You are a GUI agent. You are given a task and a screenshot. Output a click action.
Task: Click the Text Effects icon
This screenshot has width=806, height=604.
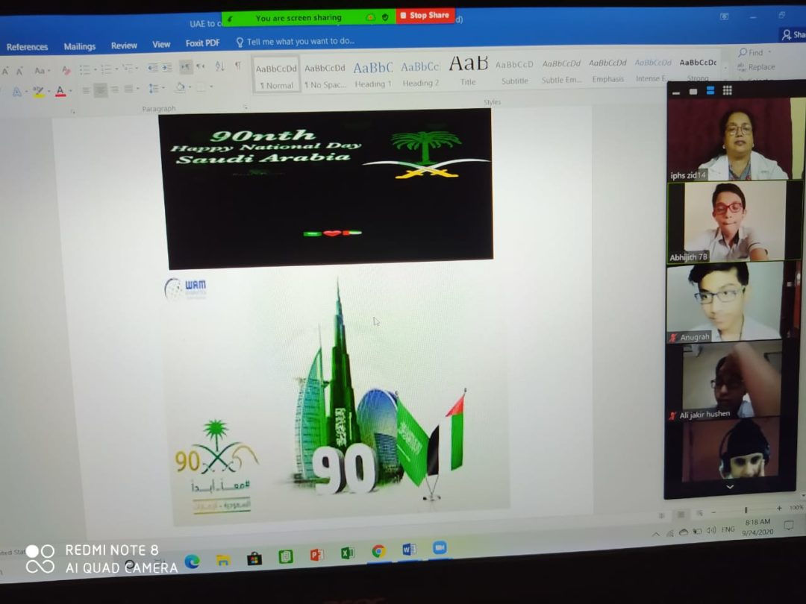coord(18,92)
